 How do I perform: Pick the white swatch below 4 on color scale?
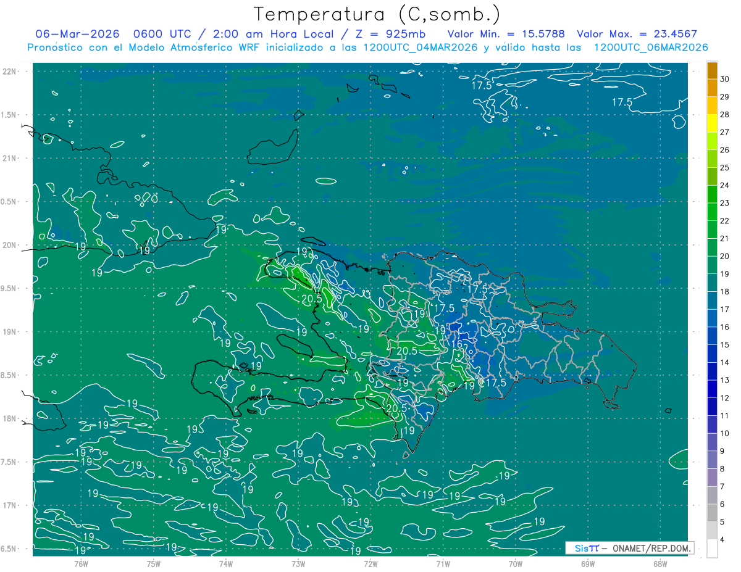pyautogui.click(x=712, y=549)
